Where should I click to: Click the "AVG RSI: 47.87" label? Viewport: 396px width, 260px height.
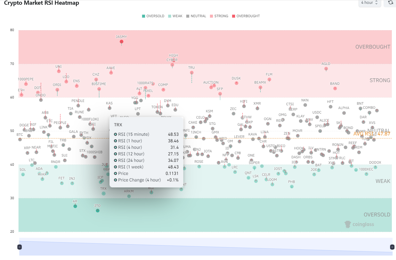pos(372,134)
